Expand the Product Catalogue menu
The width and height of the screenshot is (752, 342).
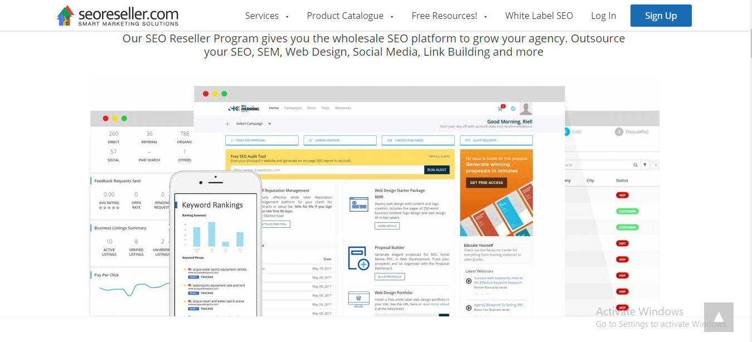350,16
